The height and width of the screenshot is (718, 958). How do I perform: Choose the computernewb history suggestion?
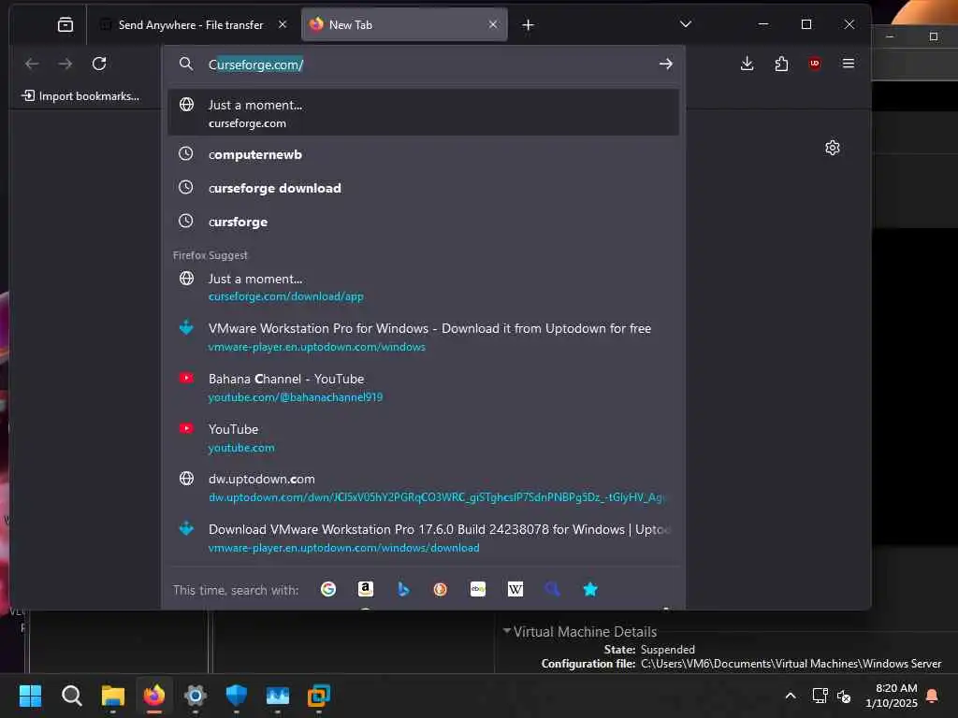tap(423, 154)
